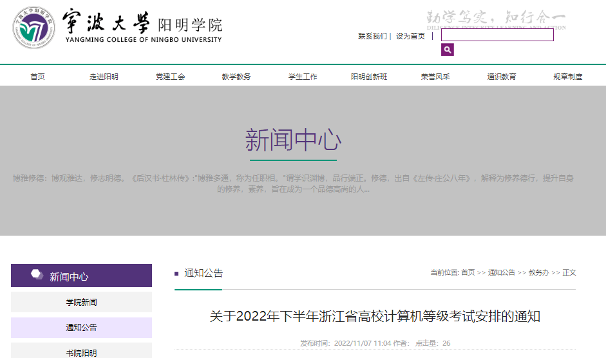Image resolution: width=606 pixels, height=358 pixels.
Task: Click 教务办 in the breadcrumb trail
Action: point(538,273)
